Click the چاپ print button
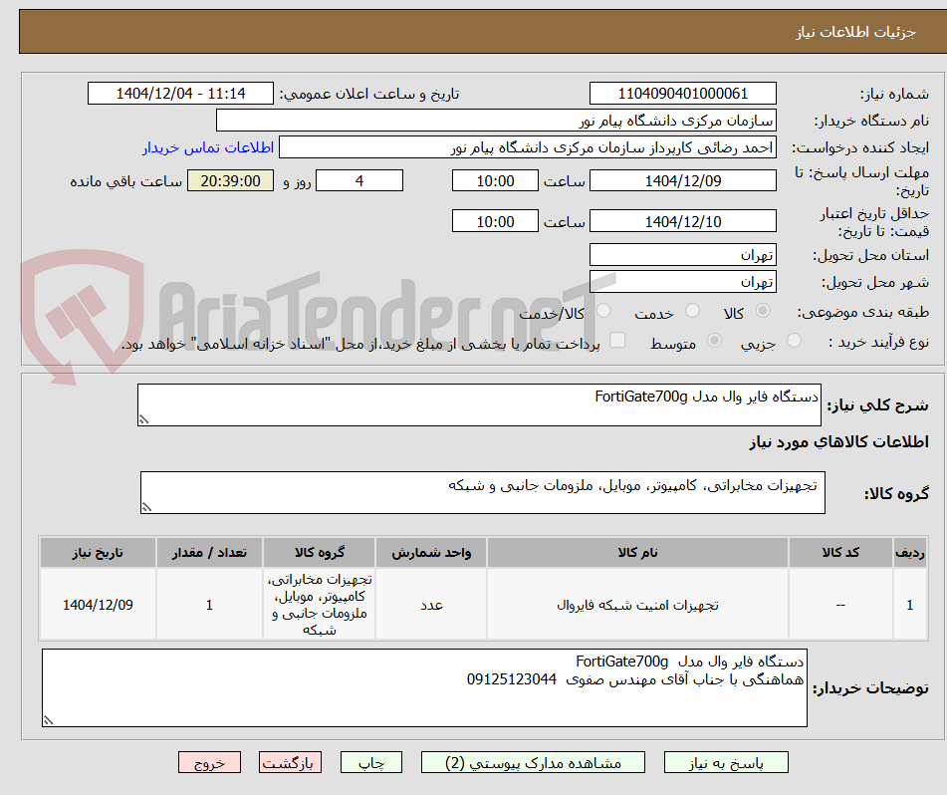Viewport: 947px width, 795px height. (x=370, y=762)
